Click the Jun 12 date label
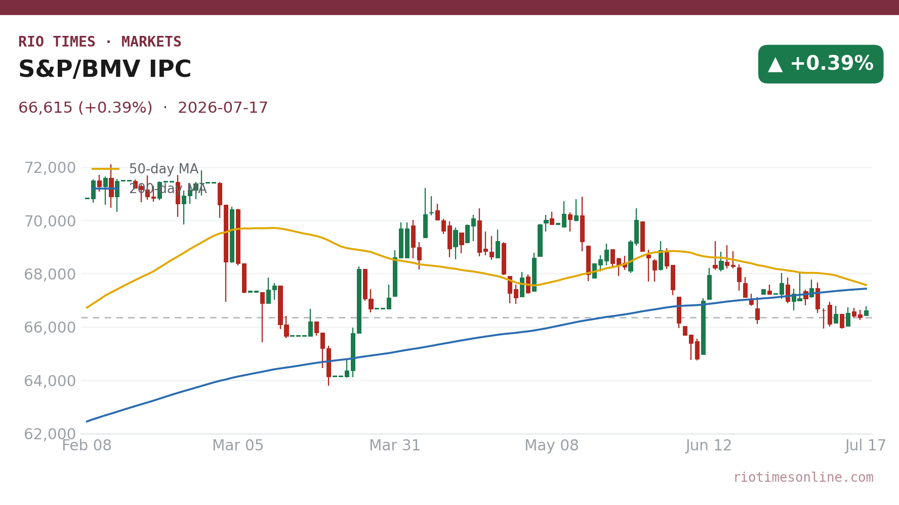899x505 pixels. point(709,446)
